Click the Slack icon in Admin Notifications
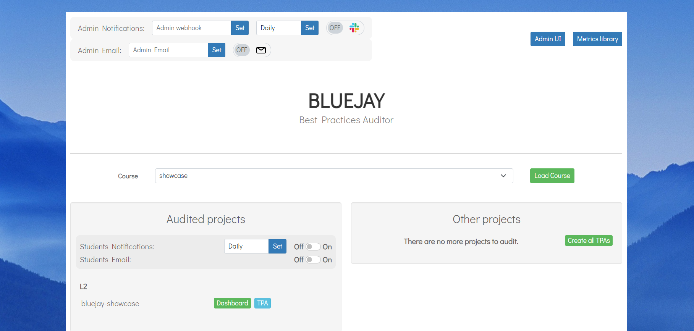694x331 pixels. 354,27
